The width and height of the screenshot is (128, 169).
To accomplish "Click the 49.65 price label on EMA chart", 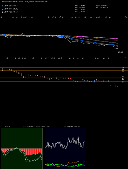I will click(120, 52).
